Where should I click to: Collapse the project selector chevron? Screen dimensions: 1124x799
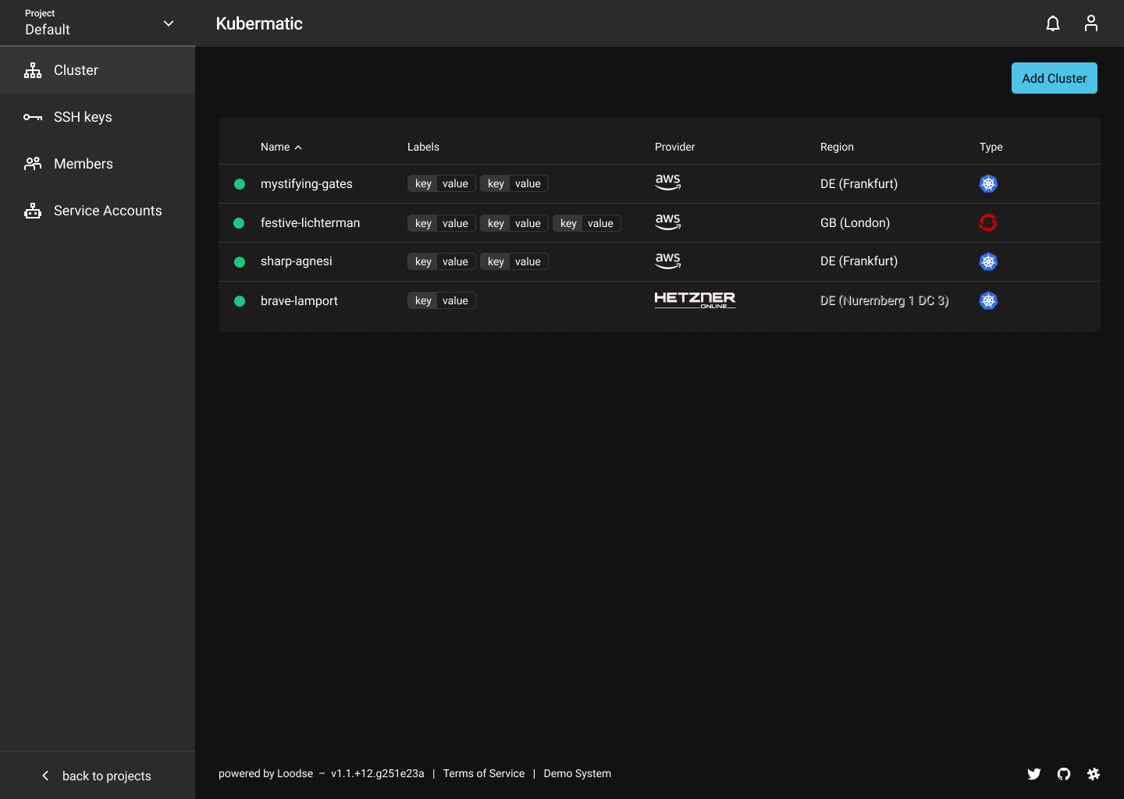169,23
